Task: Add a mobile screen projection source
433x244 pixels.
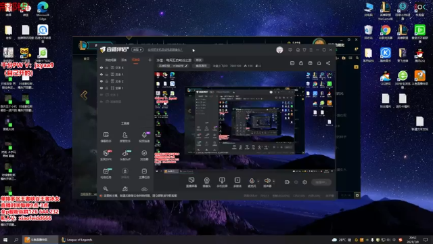Action: [x=222, y=182]
